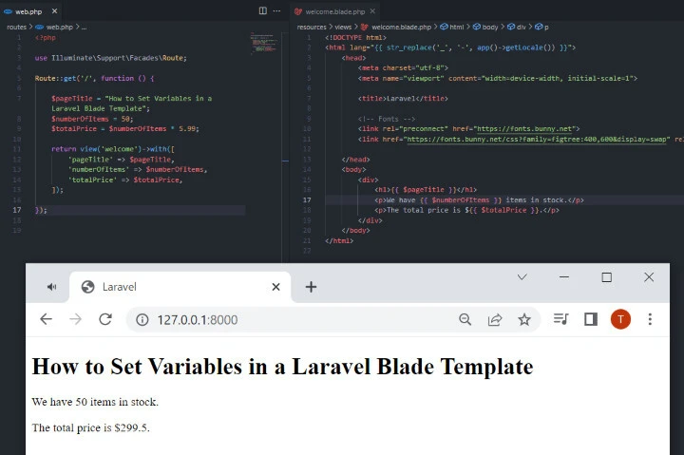Toggle the Chrome side panel
This screenshot has height=455, width=684.
pyautogui.click(x=590, y=319)
